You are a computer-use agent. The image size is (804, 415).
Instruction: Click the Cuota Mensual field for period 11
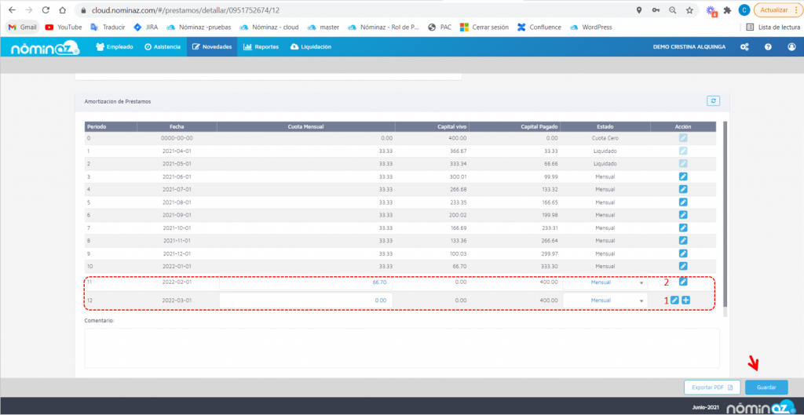point(306,282)
